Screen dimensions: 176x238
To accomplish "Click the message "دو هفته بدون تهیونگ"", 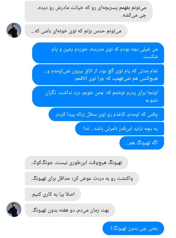I will [x=70, y=210].
